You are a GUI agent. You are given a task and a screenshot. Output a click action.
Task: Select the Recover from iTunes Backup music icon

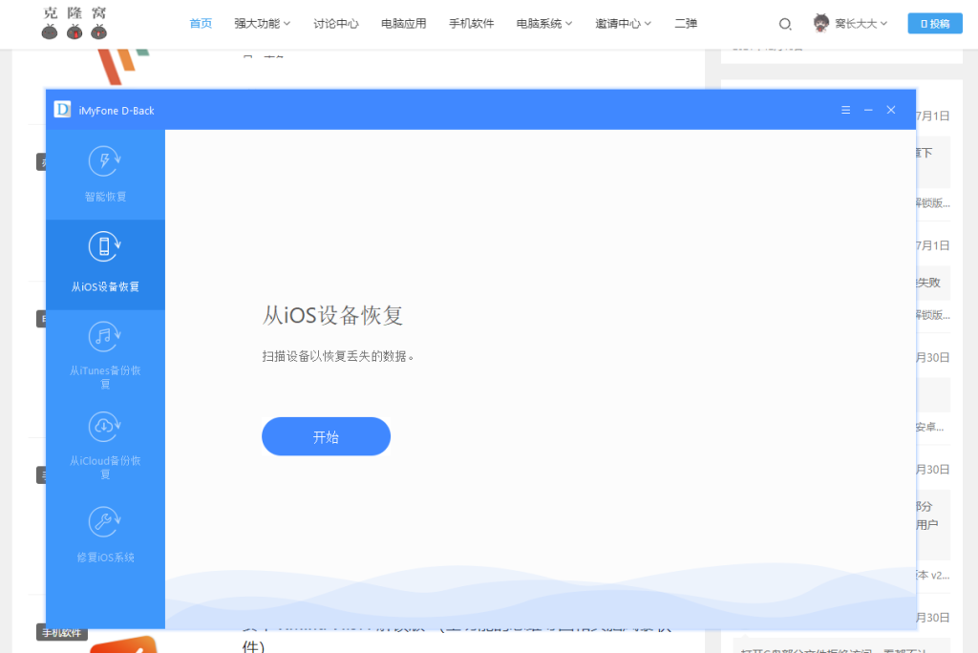(x=104, y=337)
